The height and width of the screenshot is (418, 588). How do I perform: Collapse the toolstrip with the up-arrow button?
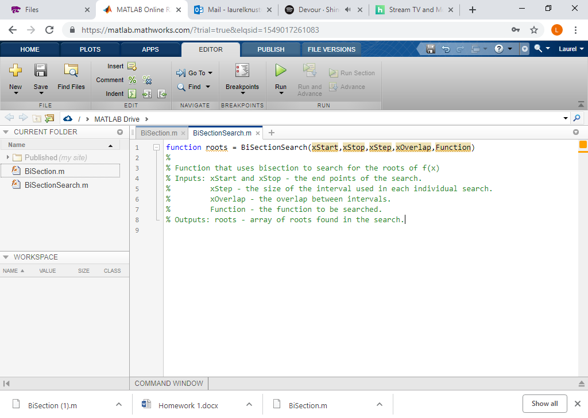581,104
